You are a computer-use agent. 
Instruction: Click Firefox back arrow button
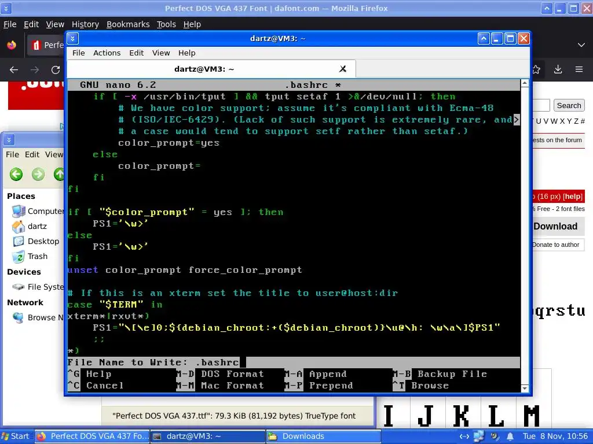coord(14,70)
